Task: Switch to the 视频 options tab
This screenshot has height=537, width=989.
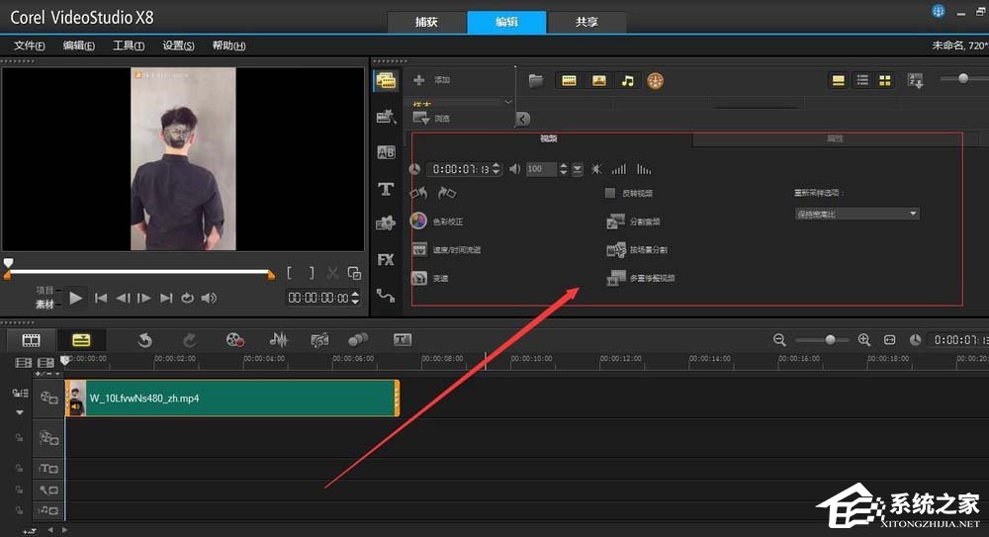Action: [549, 138]
